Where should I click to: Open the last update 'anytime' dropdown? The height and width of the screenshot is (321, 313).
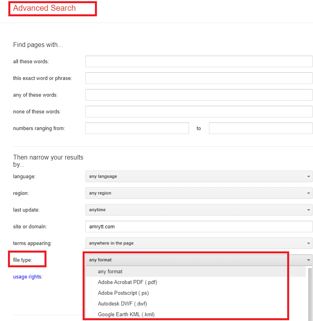click(199, 210)
